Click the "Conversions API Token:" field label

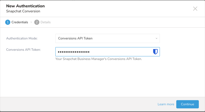(23, 50)
